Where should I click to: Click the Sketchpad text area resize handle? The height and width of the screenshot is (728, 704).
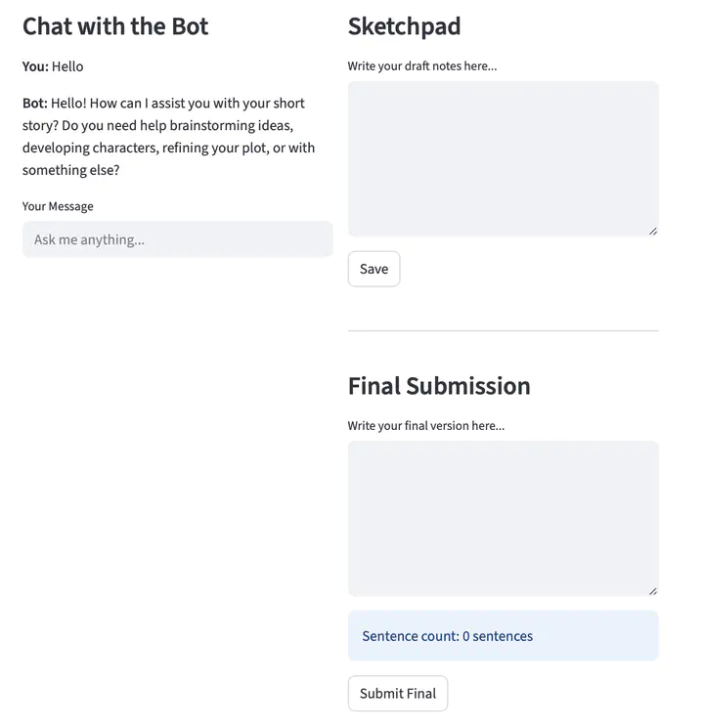coord(653,231)
